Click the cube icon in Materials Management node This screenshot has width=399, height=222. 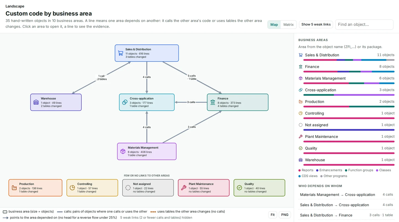pyautogui.click(x=123, y=151)
